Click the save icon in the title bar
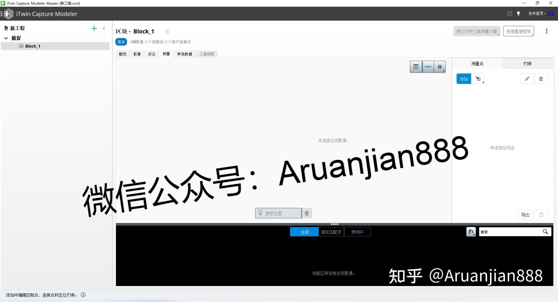Viewport: 558px width, 302px height. click(x=509, y=14)
